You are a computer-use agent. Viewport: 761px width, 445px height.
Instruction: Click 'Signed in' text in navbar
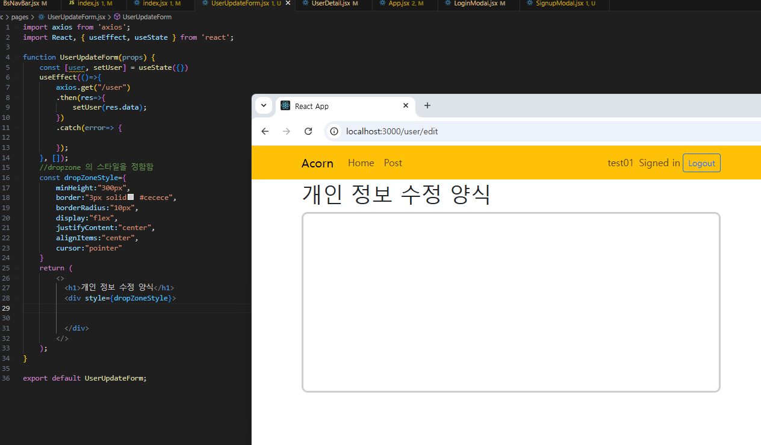coord(660,163)
